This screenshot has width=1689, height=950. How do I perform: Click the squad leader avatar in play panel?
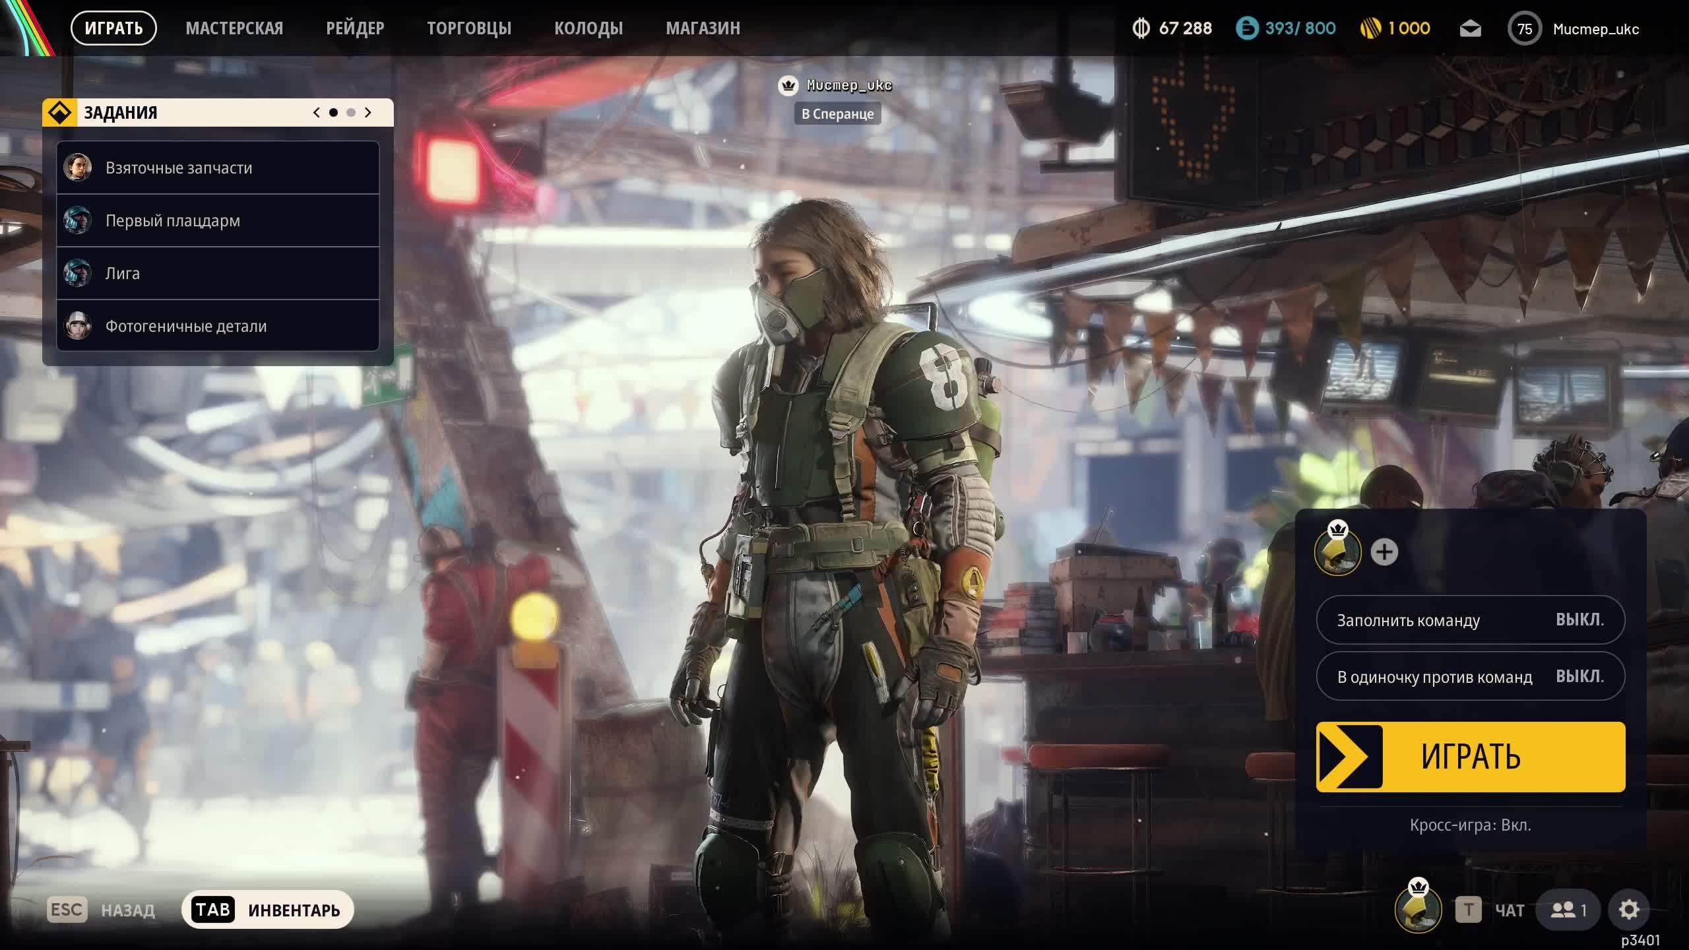1337,552
